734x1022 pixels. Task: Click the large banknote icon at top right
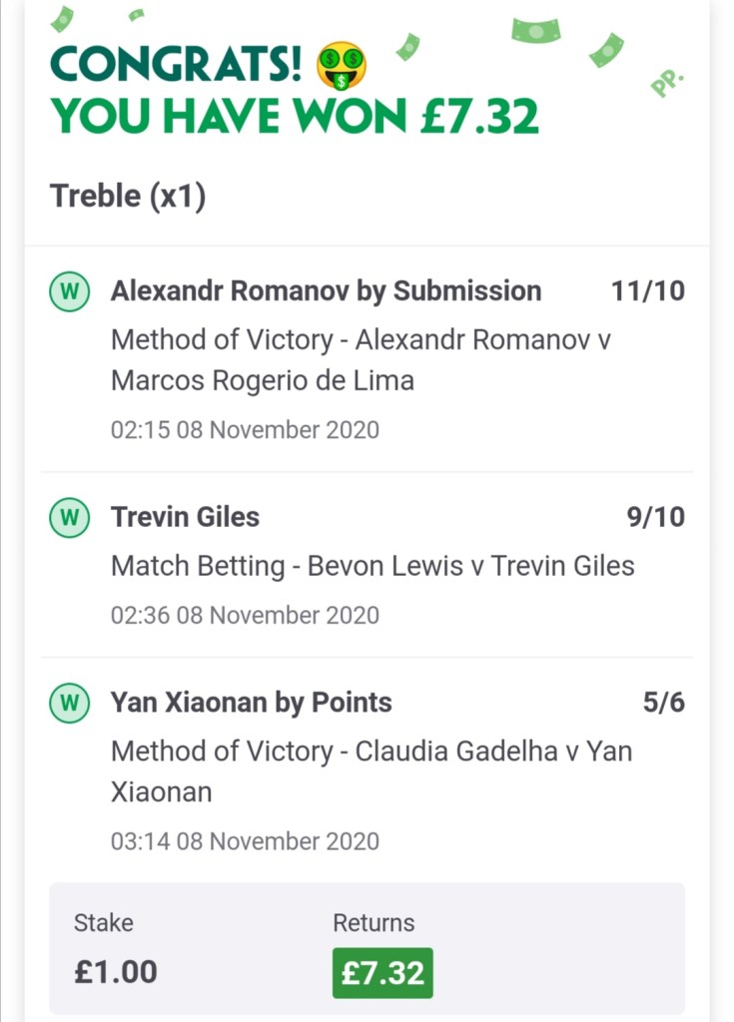pyautogui.click(x=536, y=30)
